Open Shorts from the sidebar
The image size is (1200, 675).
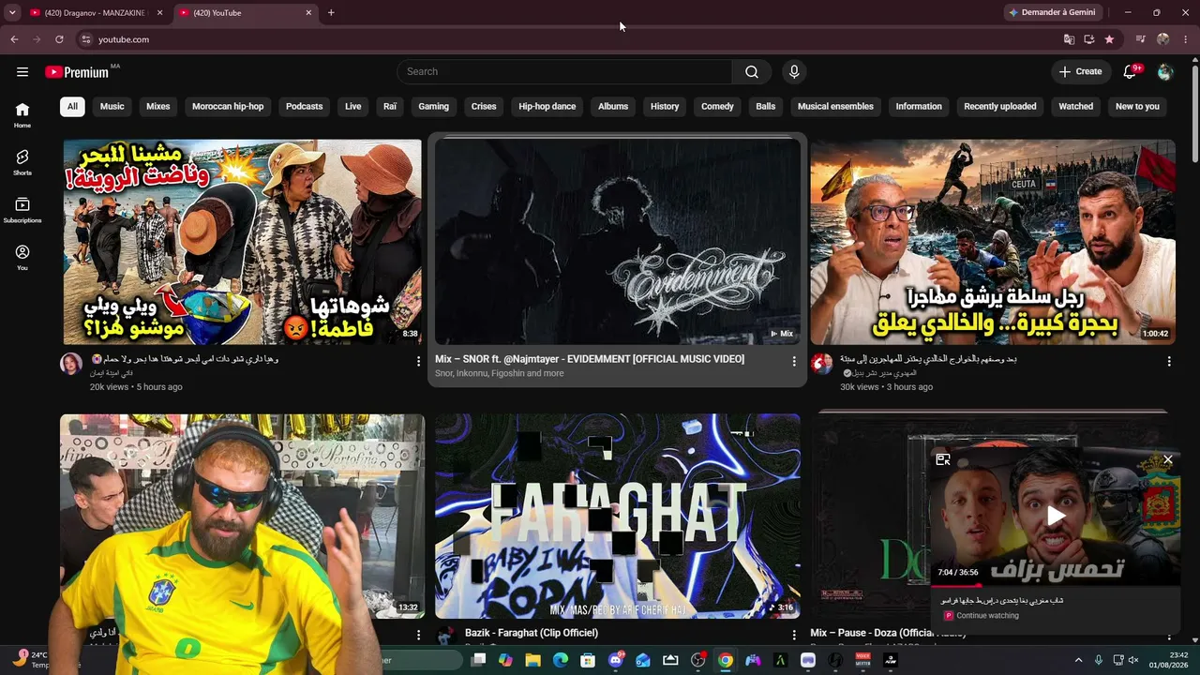click(x=22, y=162)
